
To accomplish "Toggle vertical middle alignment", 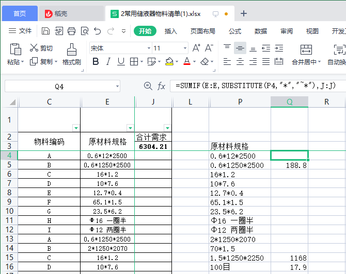I will 240,48.
